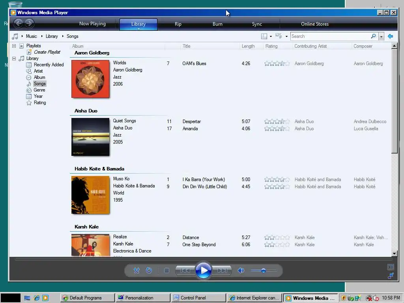Select Genre in Library tree
Viewport: 404px width, 303px height.
pos(39,90)
